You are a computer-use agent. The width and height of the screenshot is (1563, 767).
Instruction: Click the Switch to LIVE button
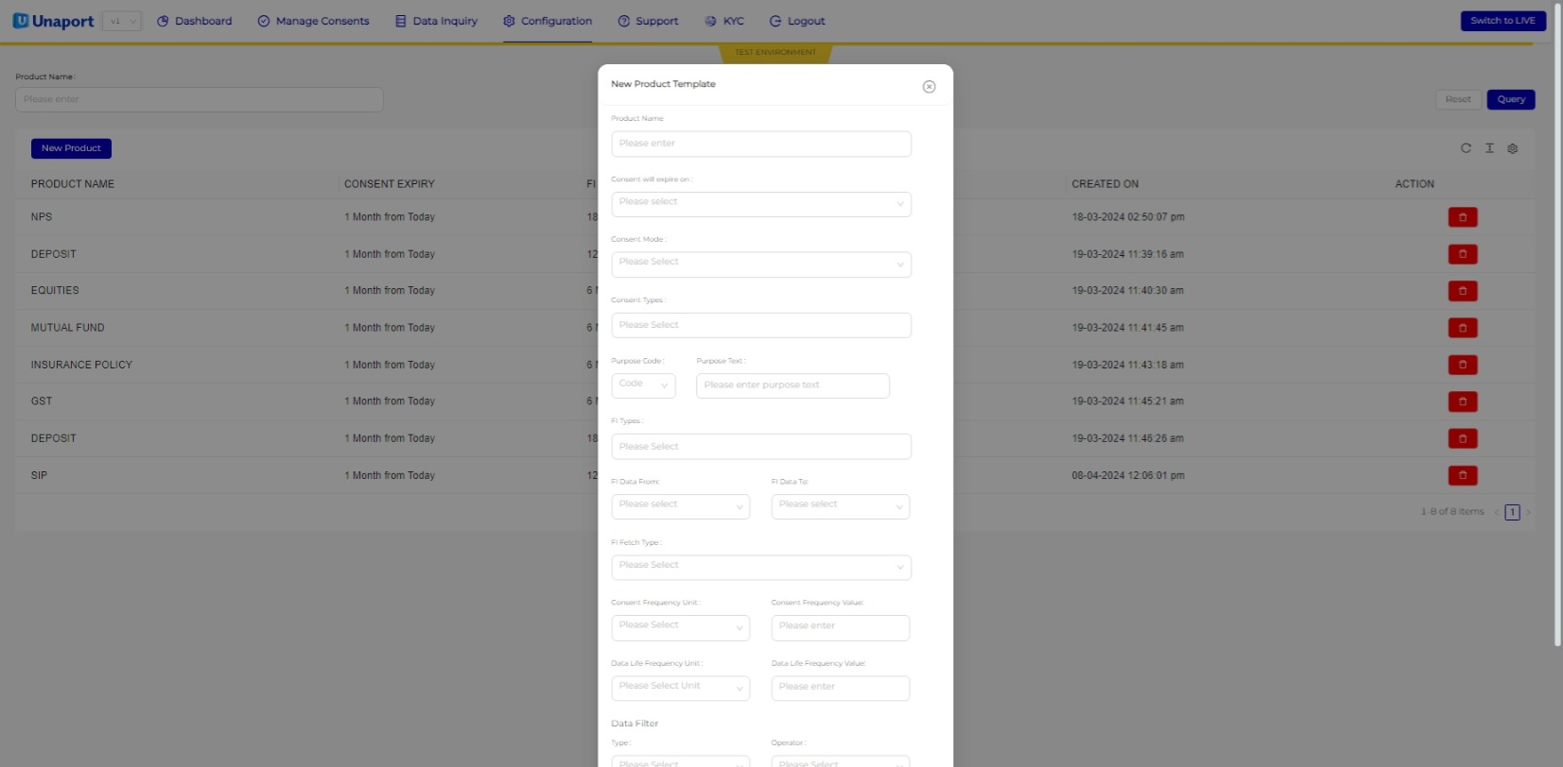(1502, 21)
